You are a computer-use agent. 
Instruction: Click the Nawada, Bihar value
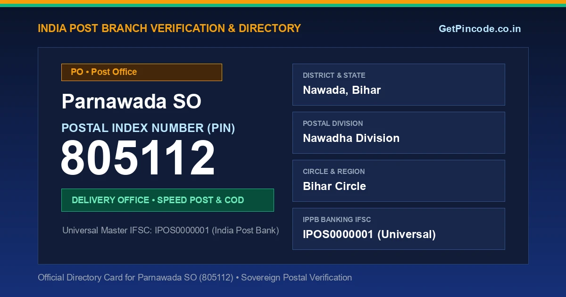[x=342, y=90]
